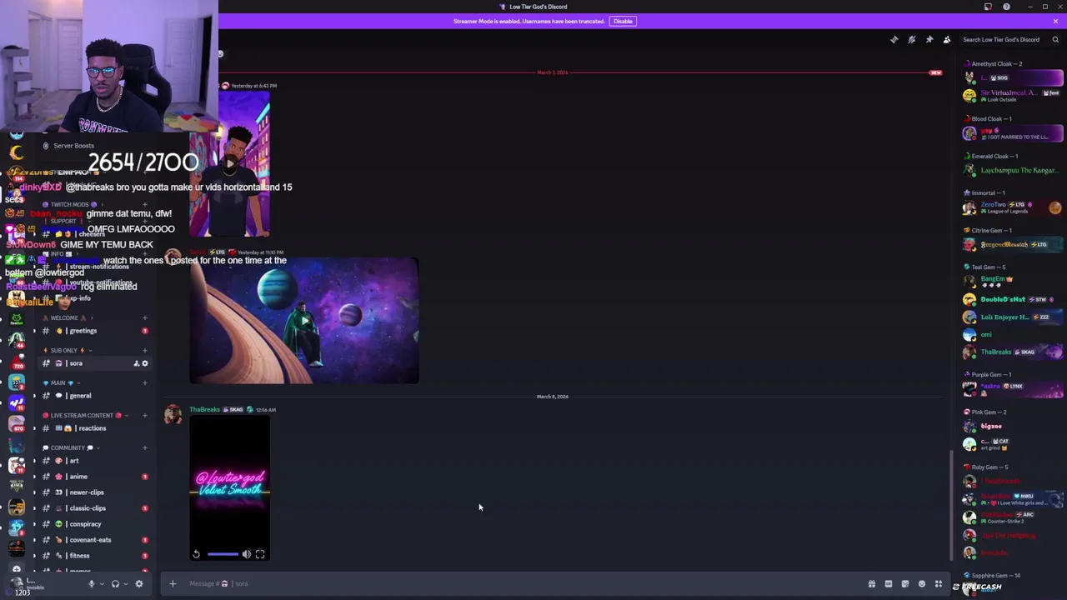This screenshot has height=600, width=1067.
Task: Open the Help question mark icon
Action: pos(1006,7)
